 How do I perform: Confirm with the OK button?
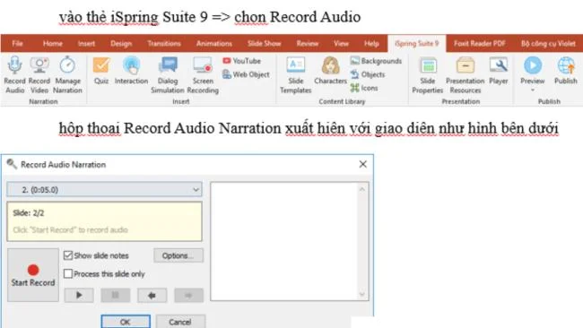126,322
